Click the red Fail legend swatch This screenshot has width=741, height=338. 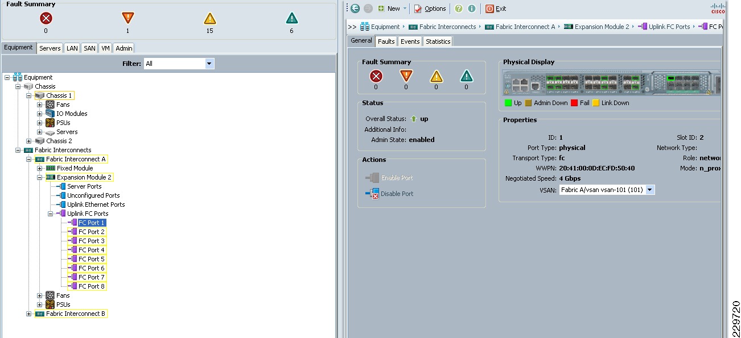coord(574,103)
